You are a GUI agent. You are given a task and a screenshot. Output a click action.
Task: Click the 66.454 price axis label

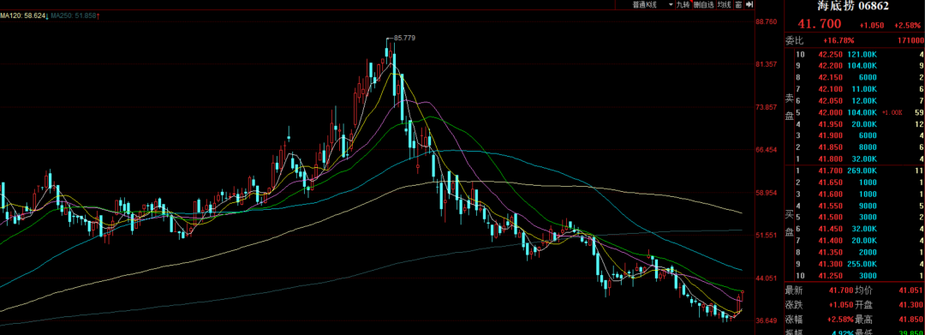point(767,150)
